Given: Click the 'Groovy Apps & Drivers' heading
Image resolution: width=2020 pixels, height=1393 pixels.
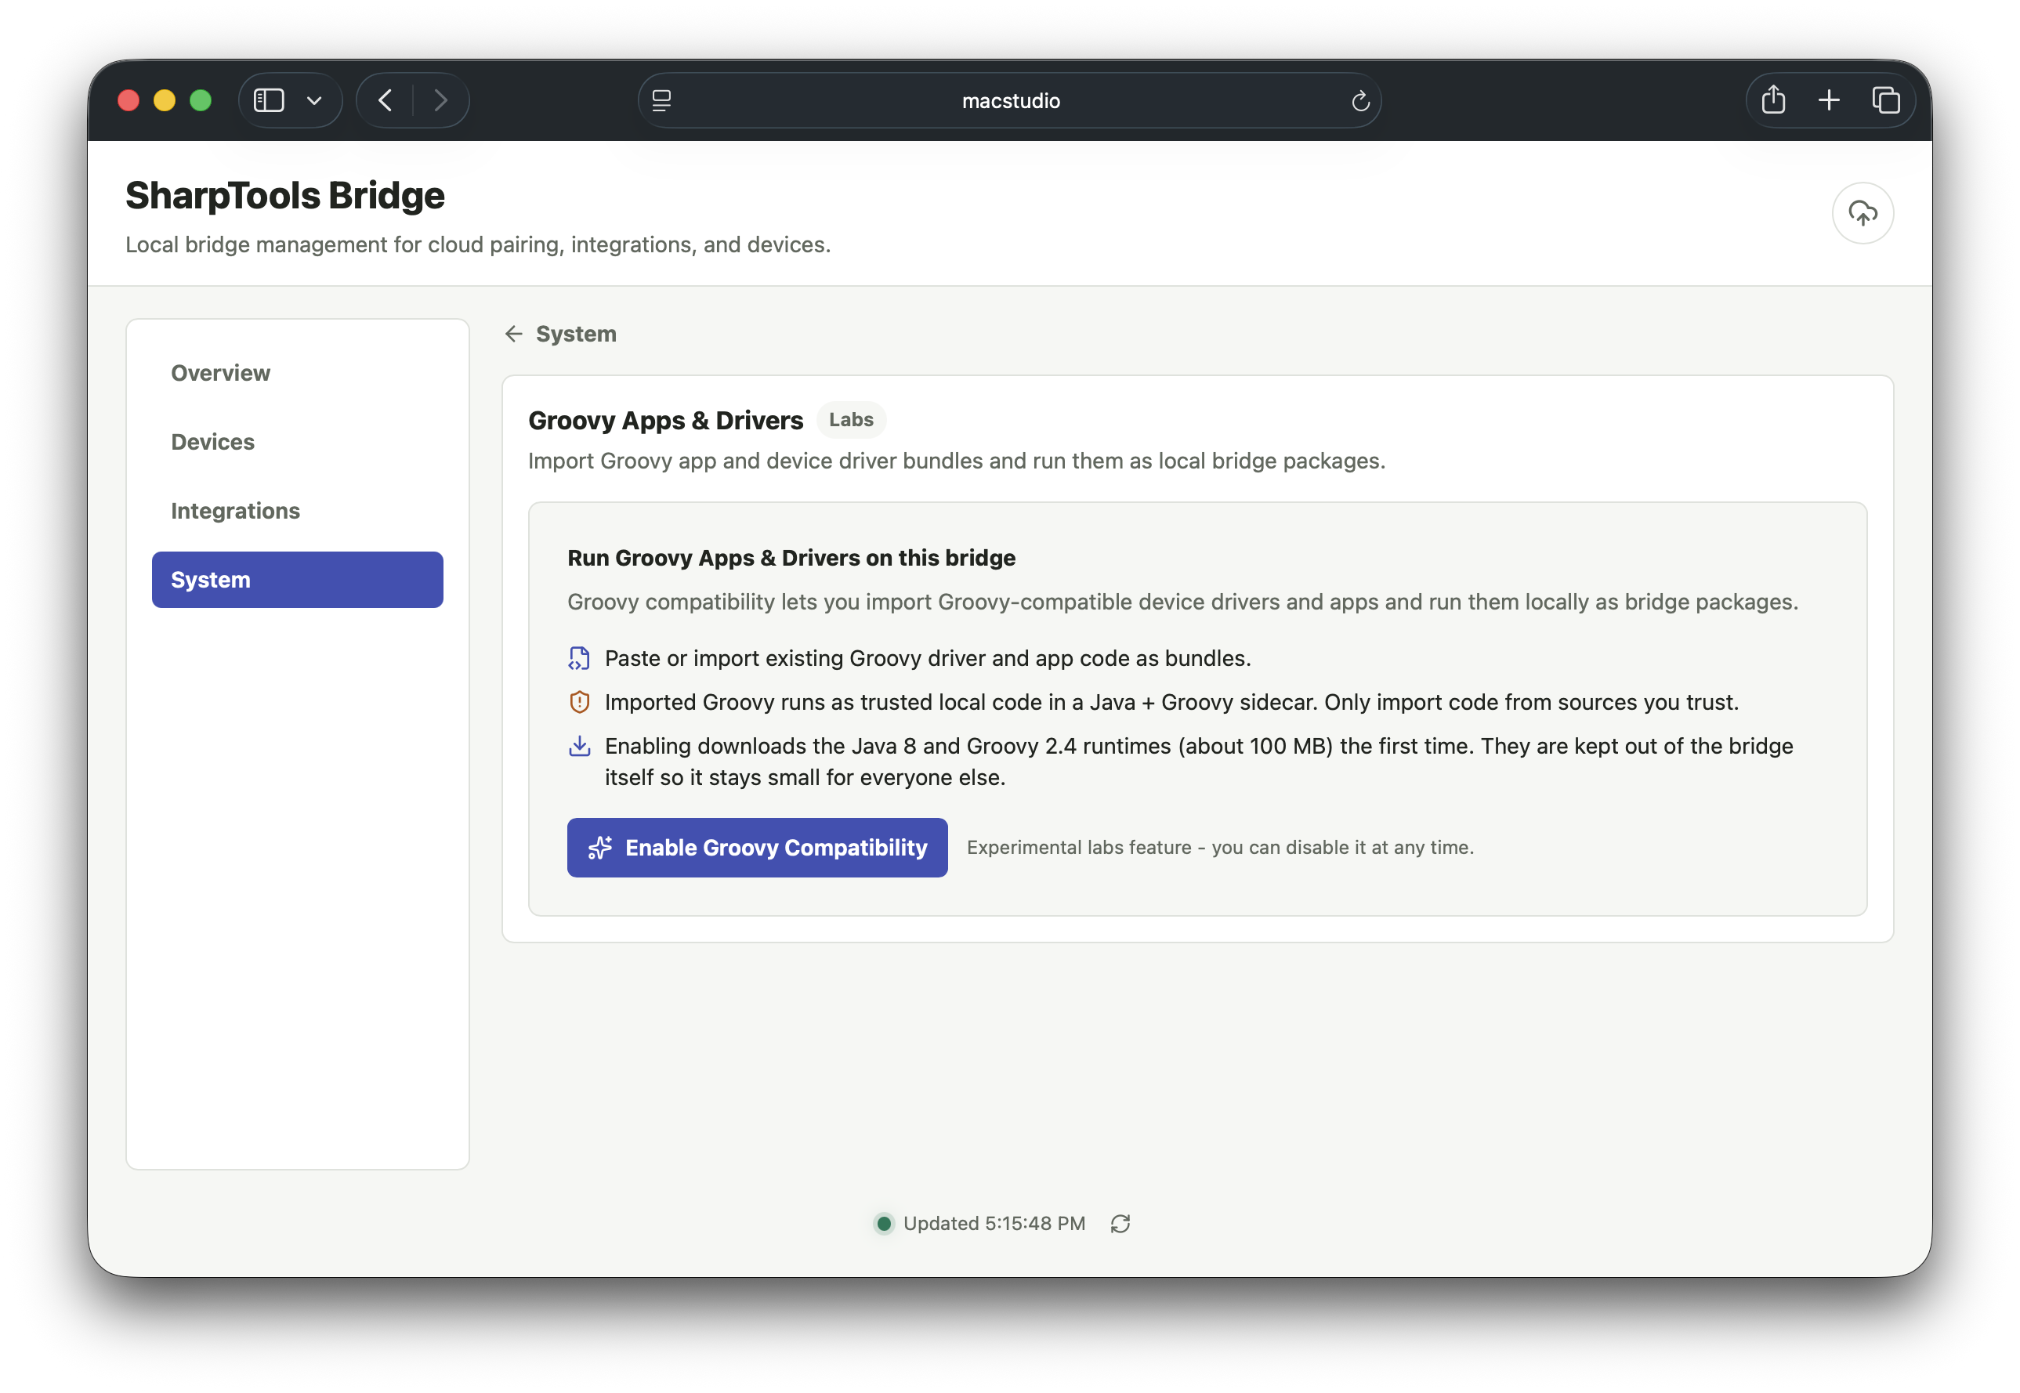Looking at the screenshot, I should point(665,420).
